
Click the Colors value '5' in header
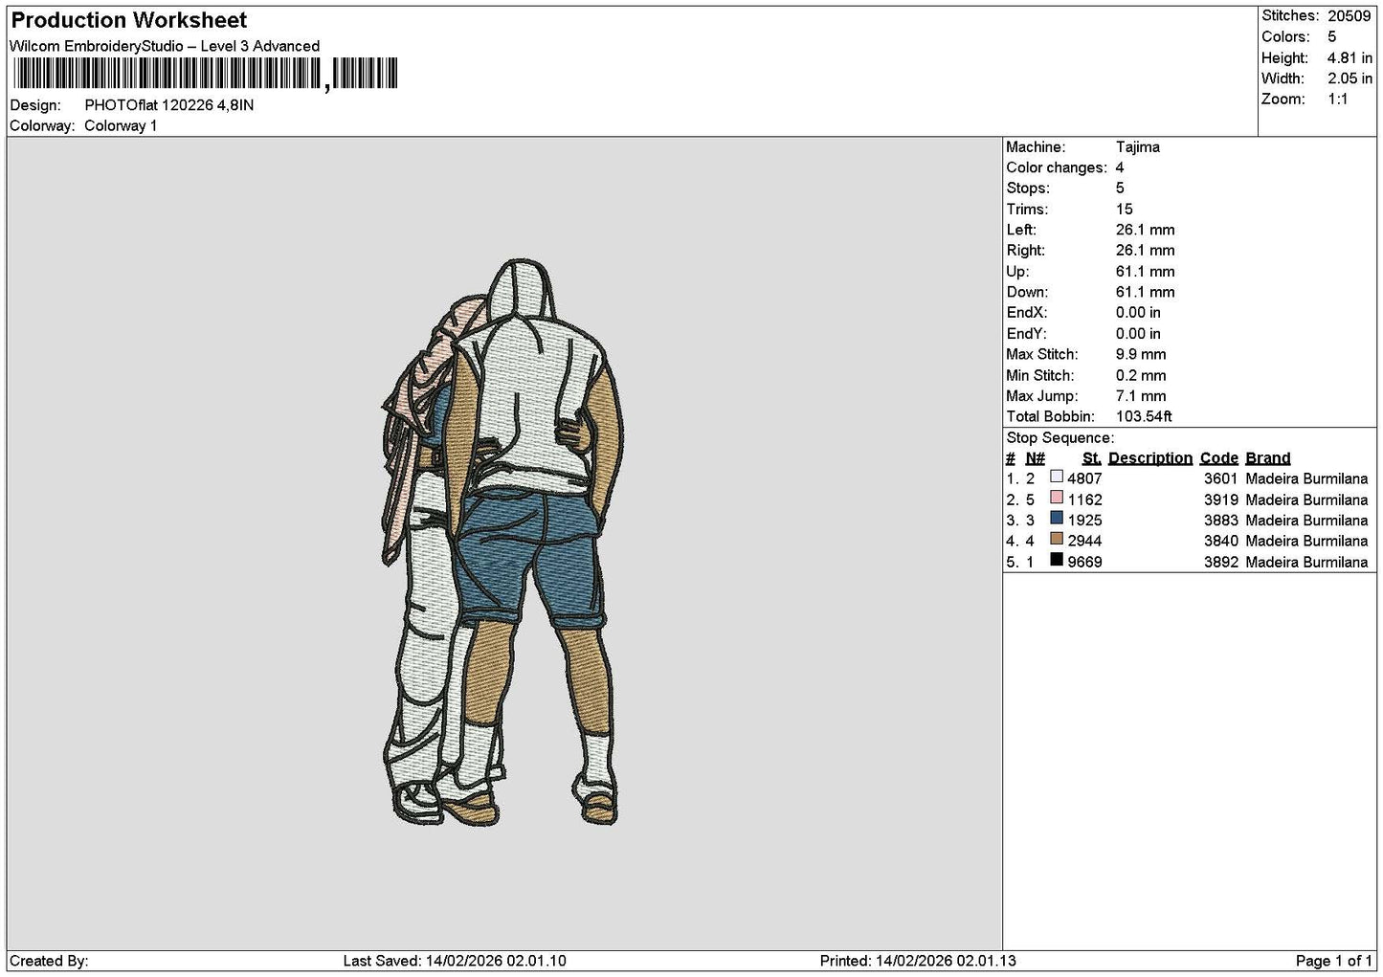pos(1332,37)
